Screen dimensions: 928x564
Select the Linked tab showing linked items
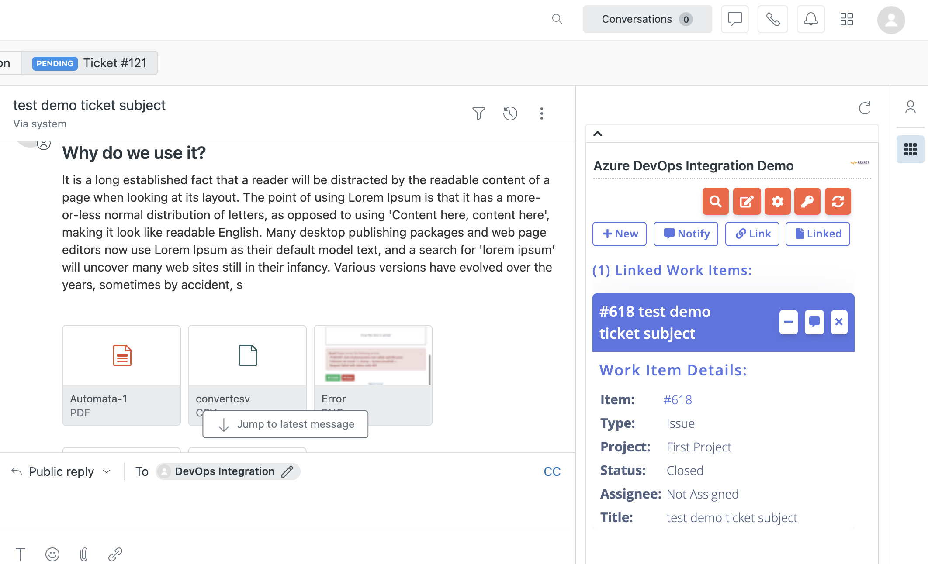tap(817, 233)
